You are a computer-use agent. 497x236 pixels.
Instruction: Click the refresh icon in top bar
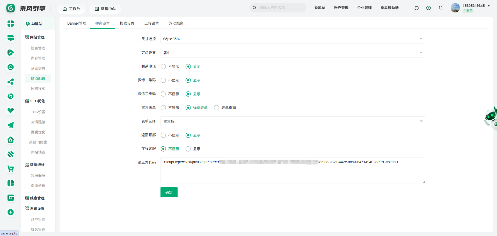(416, 8)
